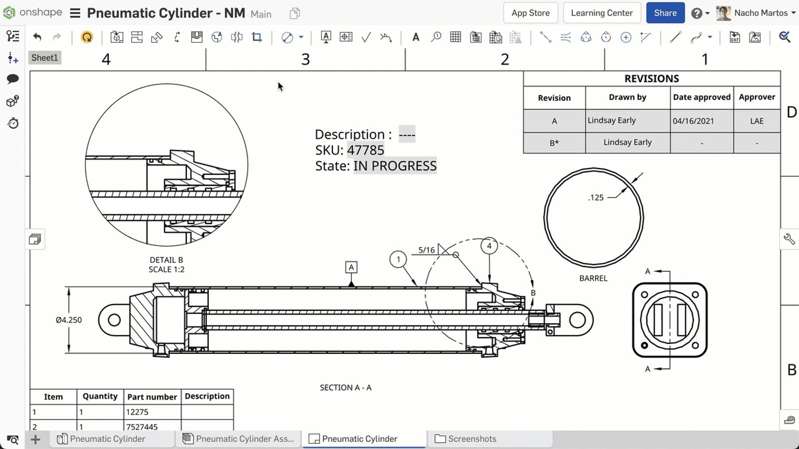The width and height of the screenshot is (799, 449).
Task: Open the Help menu dropdown
Action: coord(700,13)
